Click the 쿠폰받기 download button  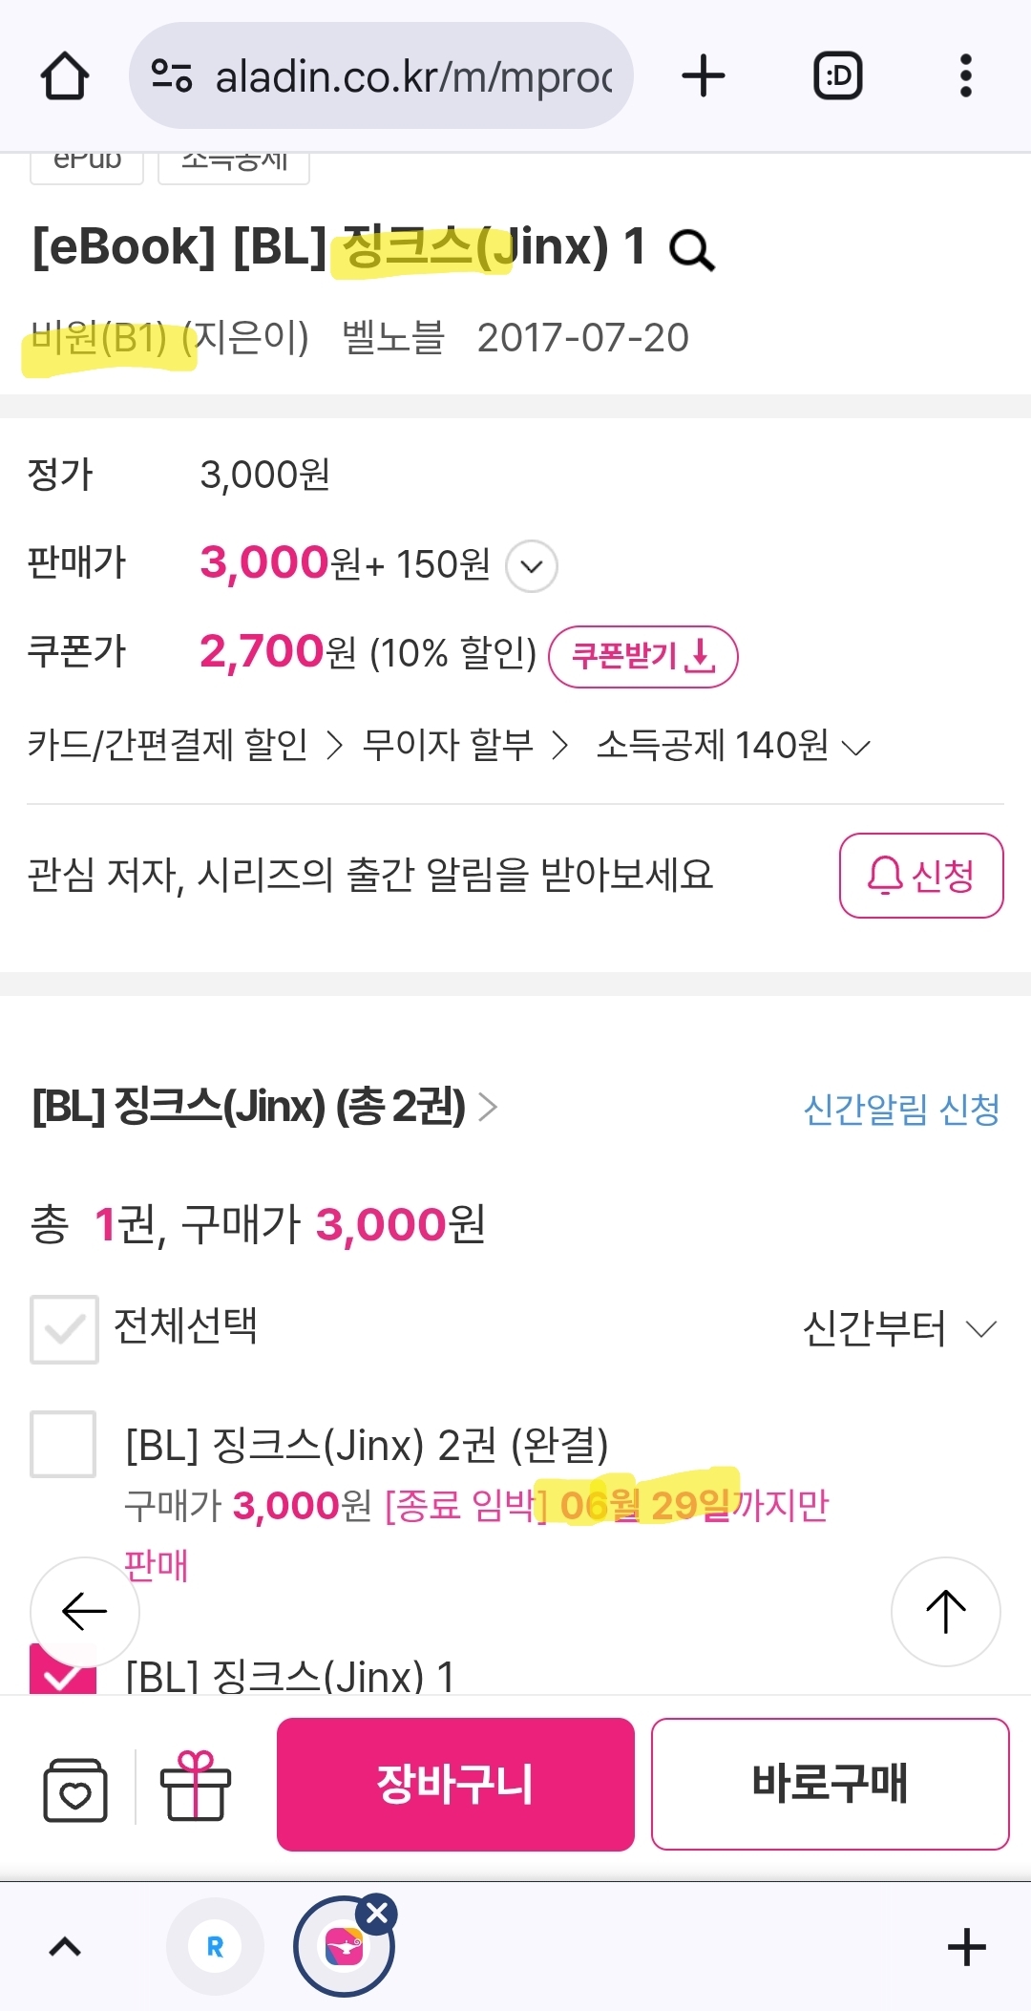pyautogui.click(x=642, y=657)
